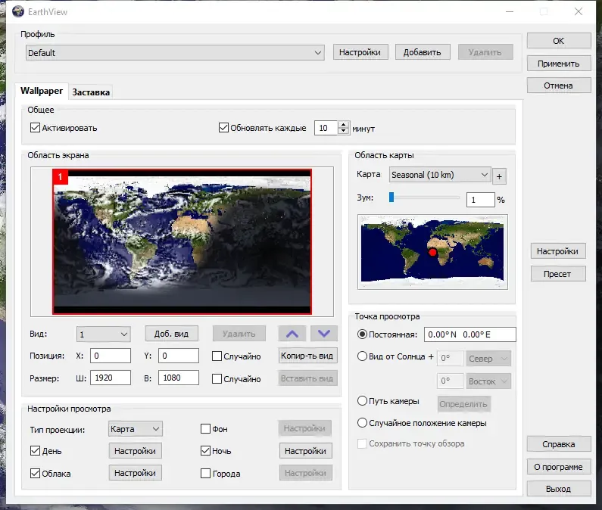
Task: Open the Default profile dropdown
Action: point(175,53)
